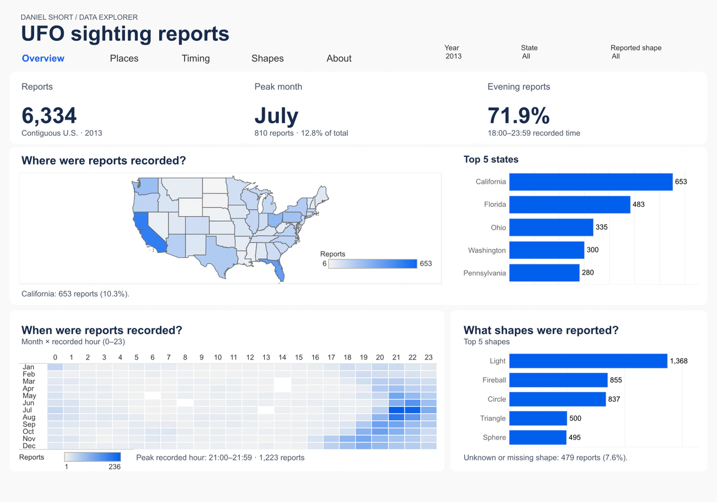Click the 'Peak recorded hour' caption
Viewport: 717px width, 502px height.
pos(221,457)
